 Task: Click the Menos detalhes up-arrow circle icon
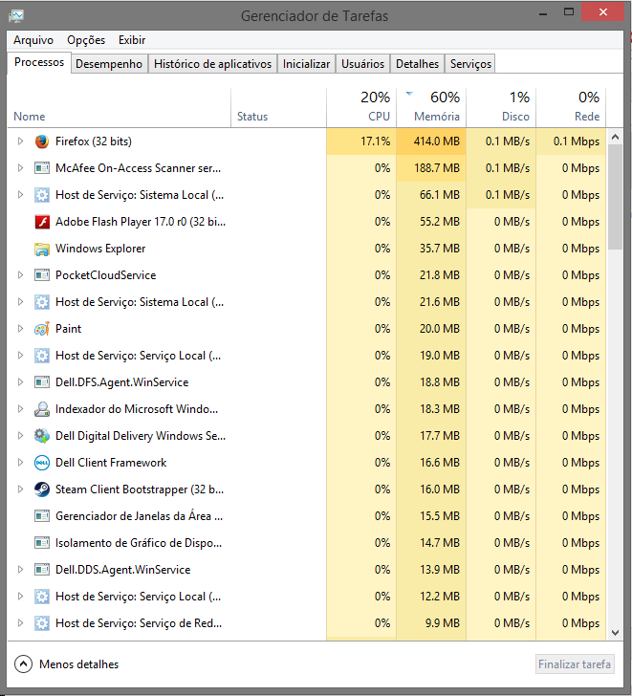pyautogui.click(x=23, y=664)
